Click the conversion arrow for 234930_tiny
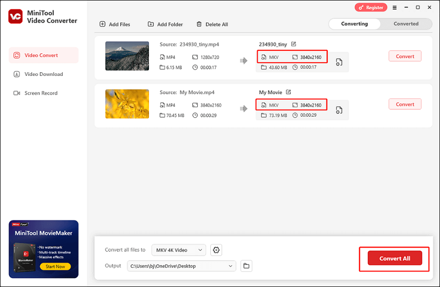Image resolution: width=440 pixels, height=287 pixels. click(244, 61)
